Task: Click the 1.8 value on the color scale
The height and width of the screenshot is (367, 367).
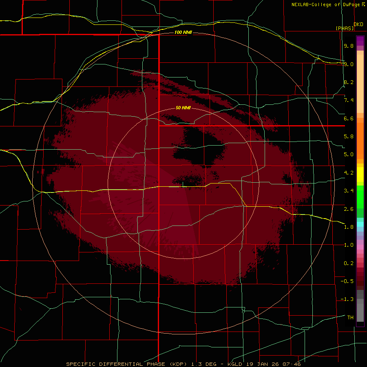Action: [x=349, y=227]
